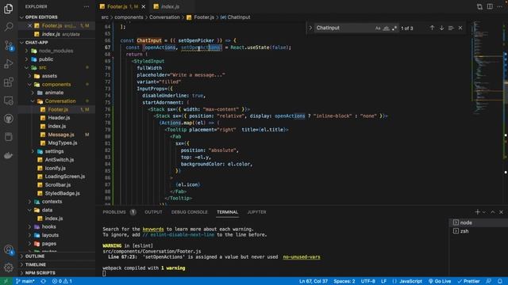Select the zsh terminal
This screenshot has height=285, width=508.
point(478,231)
